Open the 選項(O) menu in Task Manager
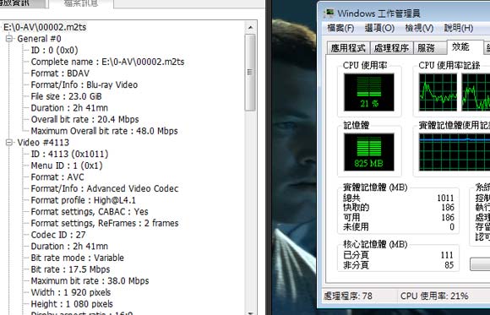Viewport: 490px width, 315px height. click(379, 28)
